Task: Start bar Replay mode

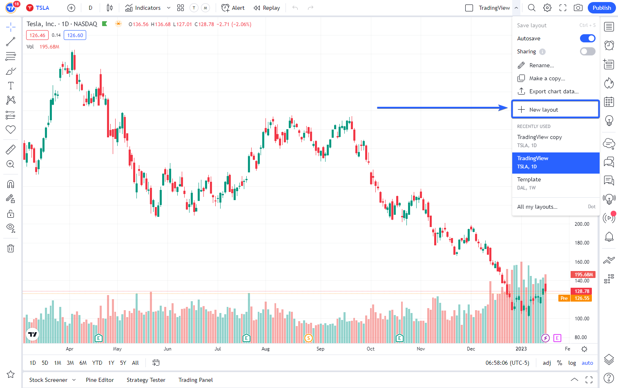Action: pyautogui.click(x=267, y=8)
